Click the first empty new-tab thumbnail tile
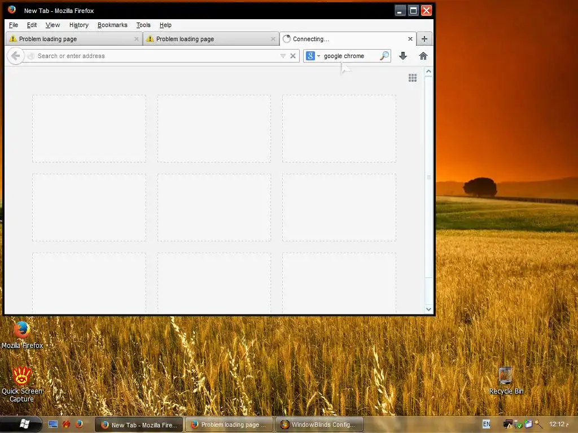 89,129
